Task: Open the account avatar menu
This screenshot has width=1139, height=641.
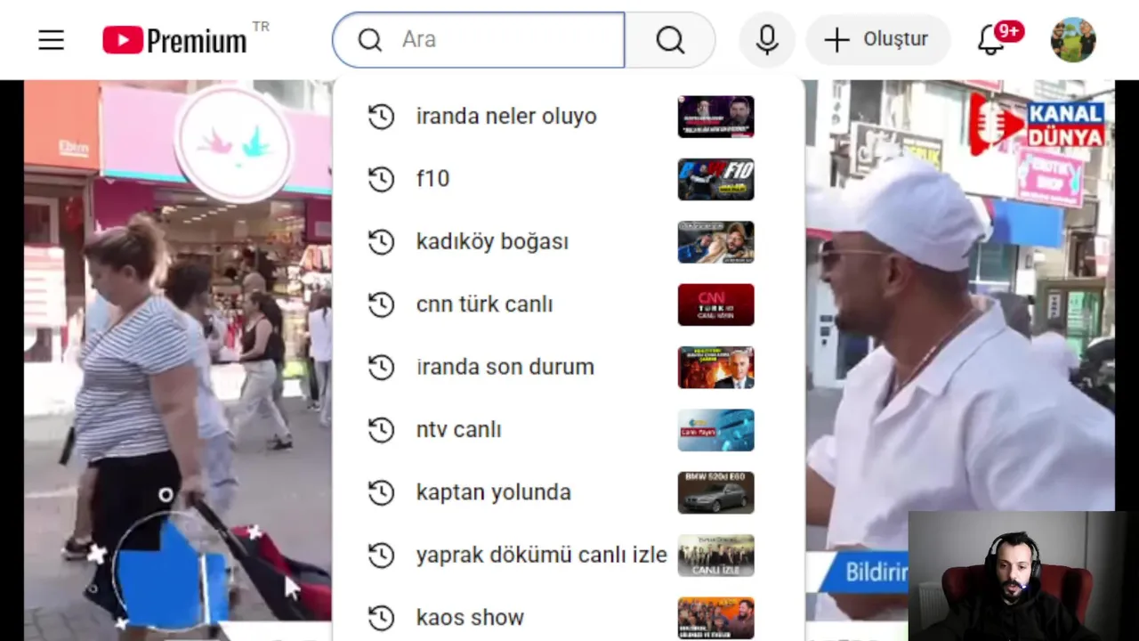Action: 1073,40
